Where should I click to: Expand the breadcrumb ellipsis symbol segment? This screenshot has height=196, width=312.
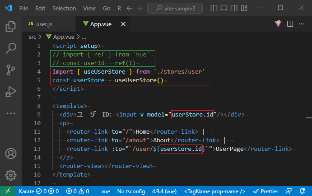pyautogui.click(x=84, y=37)
